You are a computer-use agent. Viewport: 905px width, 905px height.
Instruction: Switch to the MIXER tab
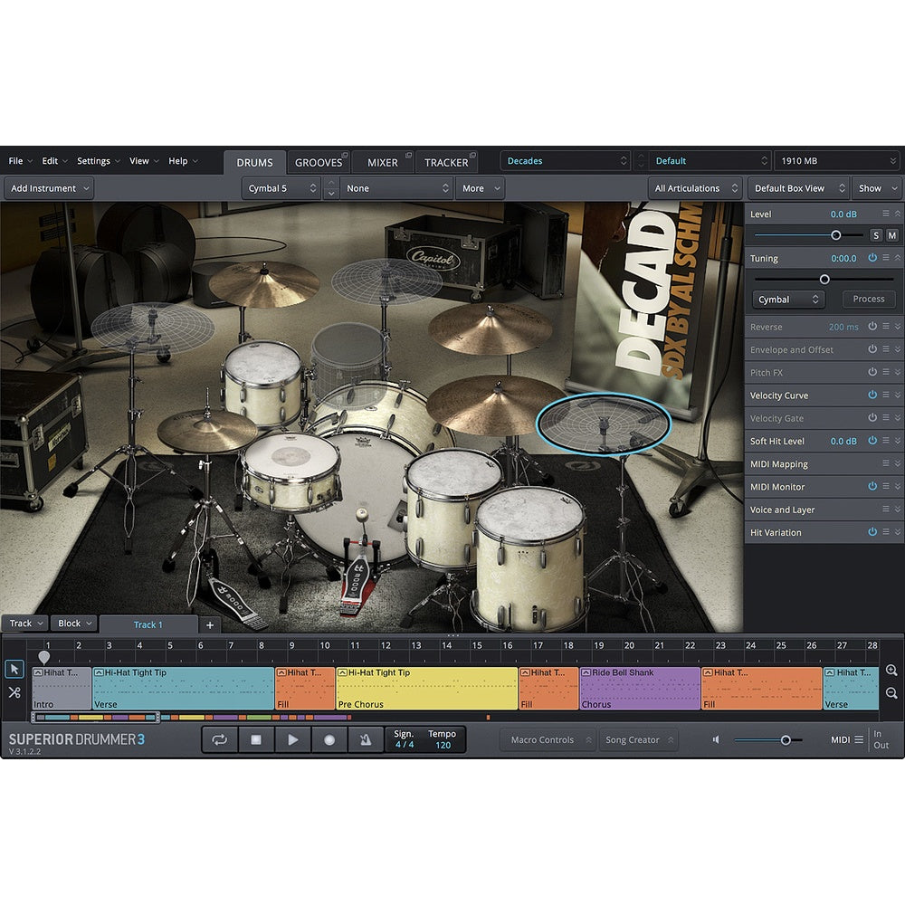coord(383,162)
